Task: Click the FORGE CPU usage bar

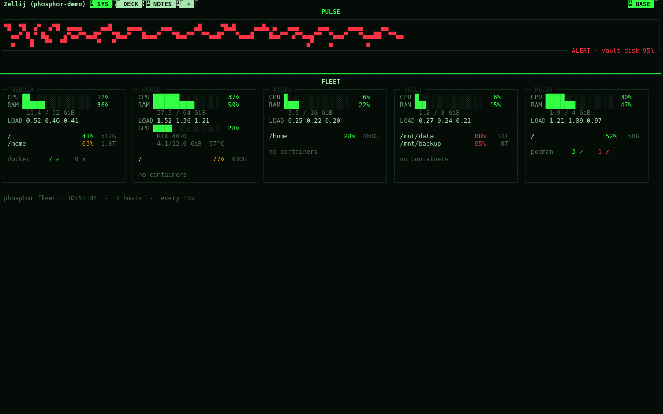Action: pos(186,97)
